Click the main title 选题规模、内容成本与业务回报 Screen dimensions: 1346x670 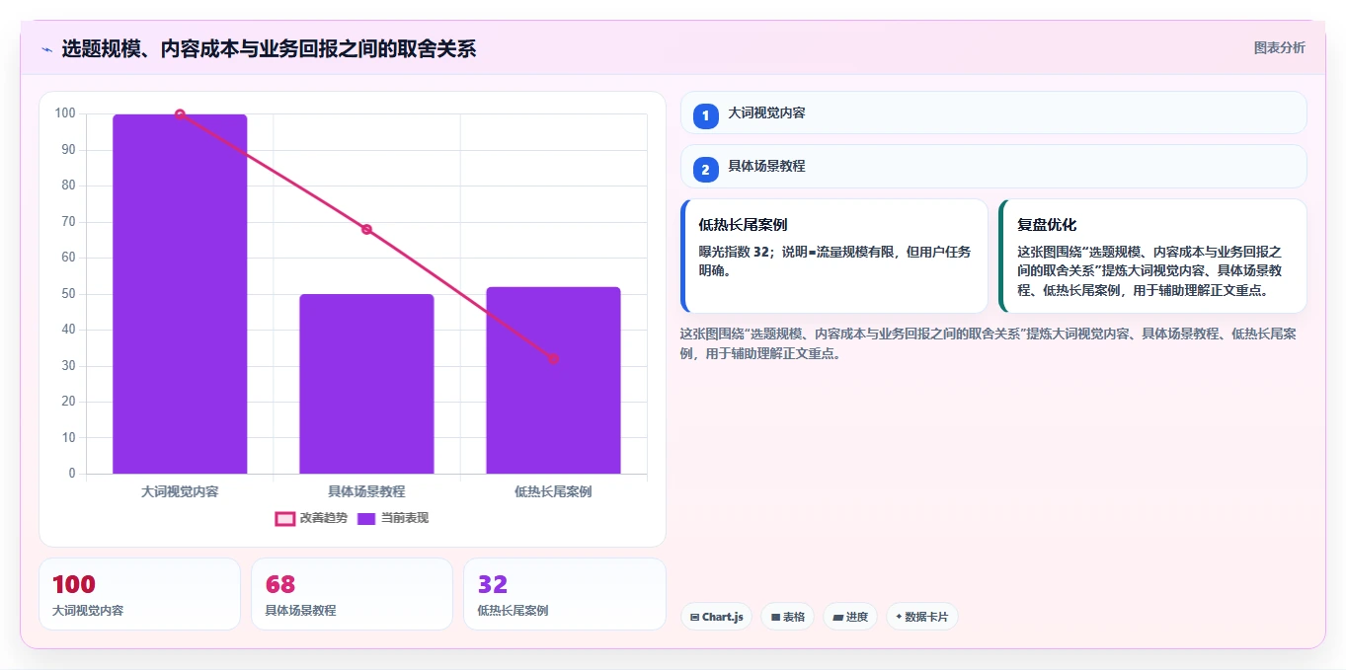tap(269, 48)
